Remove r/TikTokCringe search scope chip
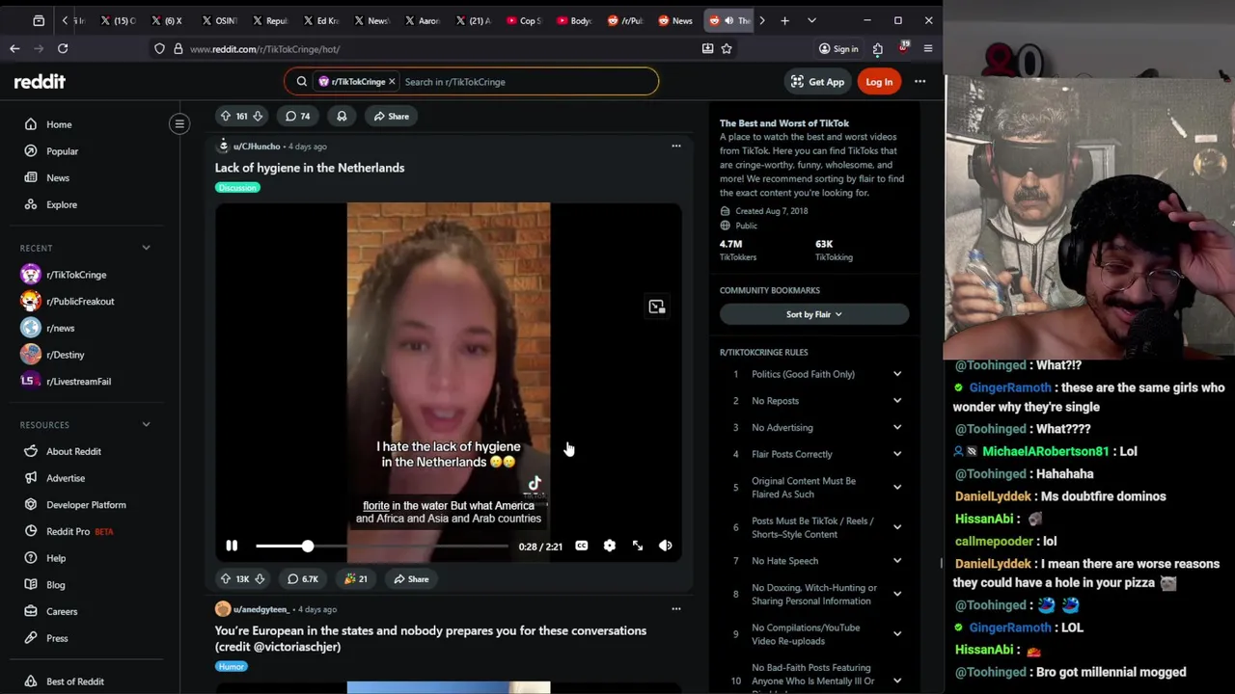Viewport: 1235px width, 694px height. [392, 82]
